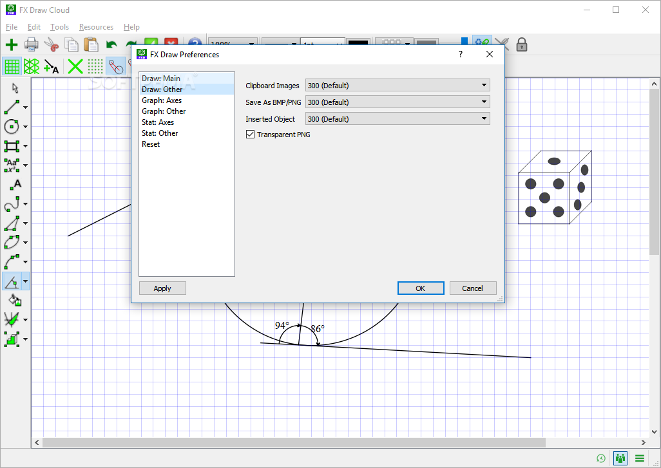Viewport: 661px width, 468px height.
Task: Select Graph: Other in preferences list
Action: pyautogui.click(x=187, y=111)
